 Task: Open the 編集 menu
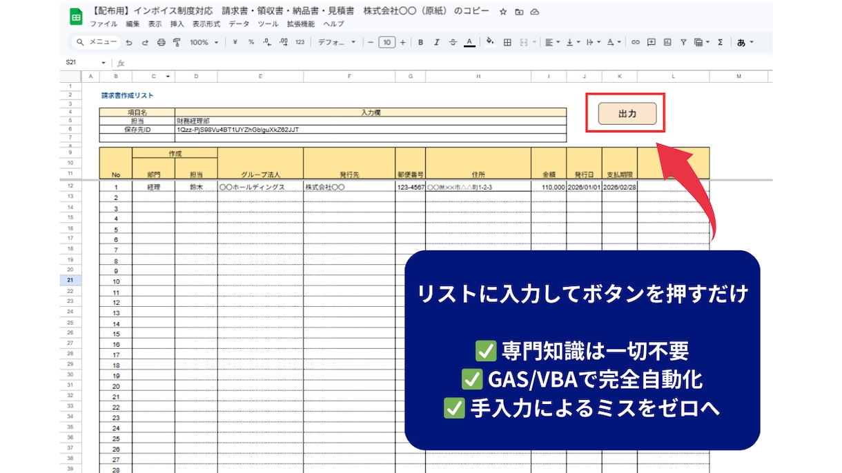133,24
